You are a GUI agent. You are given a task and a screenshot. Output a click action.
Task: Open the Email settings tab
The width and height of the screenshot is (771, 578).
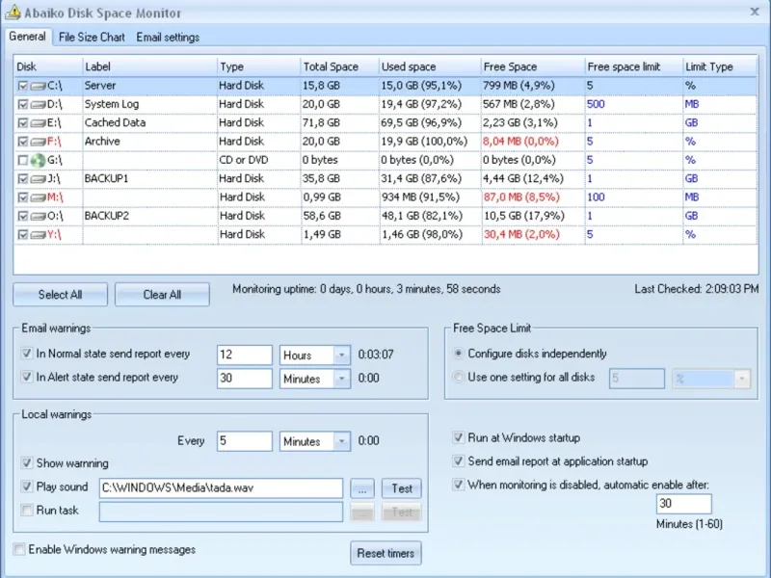(x=168, y=38)
